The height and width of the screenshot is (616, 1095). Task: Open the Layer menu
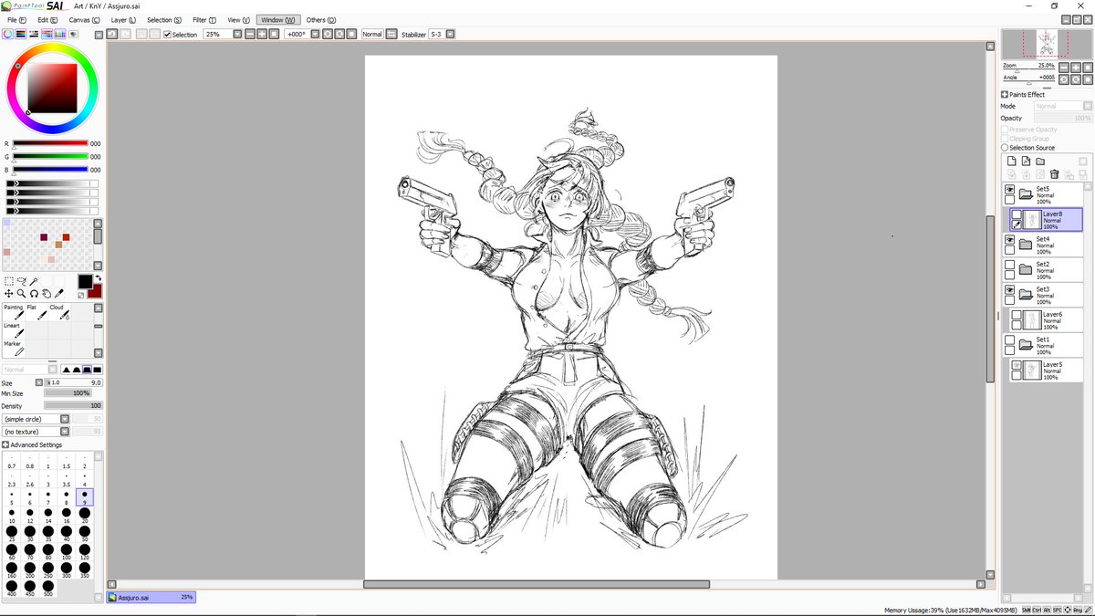122,19
